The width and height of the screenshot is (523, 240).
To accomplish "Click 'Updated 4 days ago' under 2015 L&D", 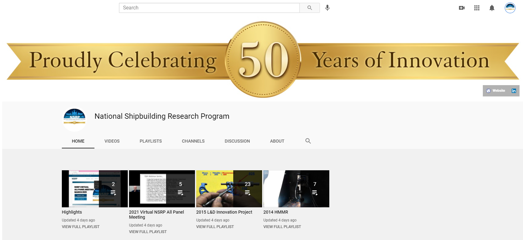I will pyautogui.click(x=213, y=220).
